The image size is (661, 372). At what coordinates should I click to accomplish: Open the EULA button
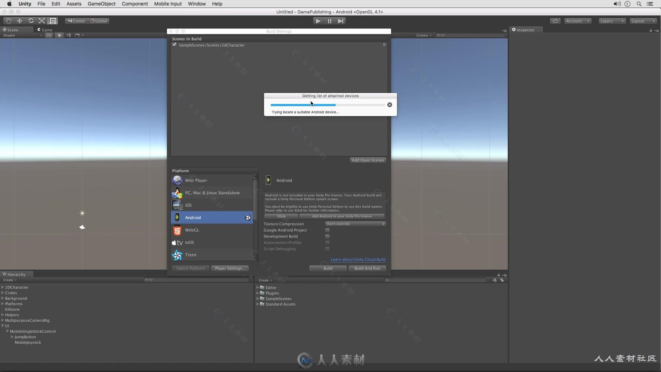[281, 216]
